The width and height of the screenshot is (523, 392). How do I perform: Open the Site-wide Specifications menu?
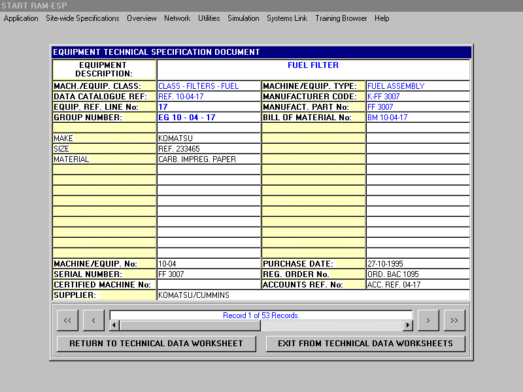pyautogui.click(x=82, y=18)
